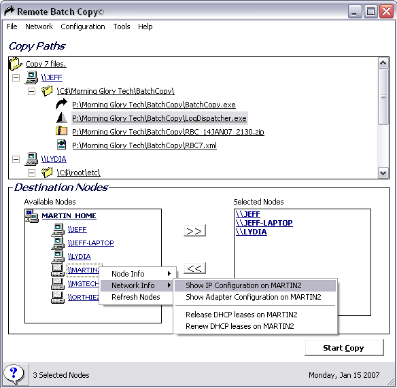Click the LogDispatcher.exe file icon
Viewport: 397px width, 388px height.
[62, 118]
